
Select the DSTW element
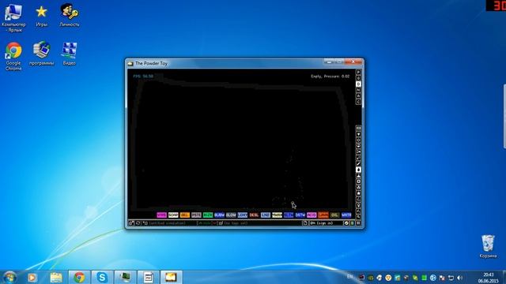(300, 215)
